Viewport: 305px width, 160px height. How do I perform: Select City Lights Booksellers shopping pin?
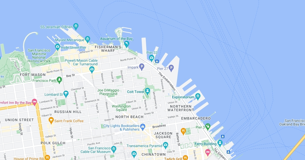[x=143, y=126]
